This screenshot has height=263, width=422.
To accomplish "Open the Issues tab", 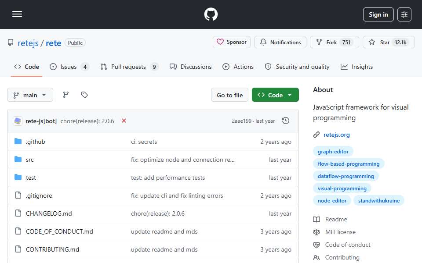I will [x=69, y=67].
